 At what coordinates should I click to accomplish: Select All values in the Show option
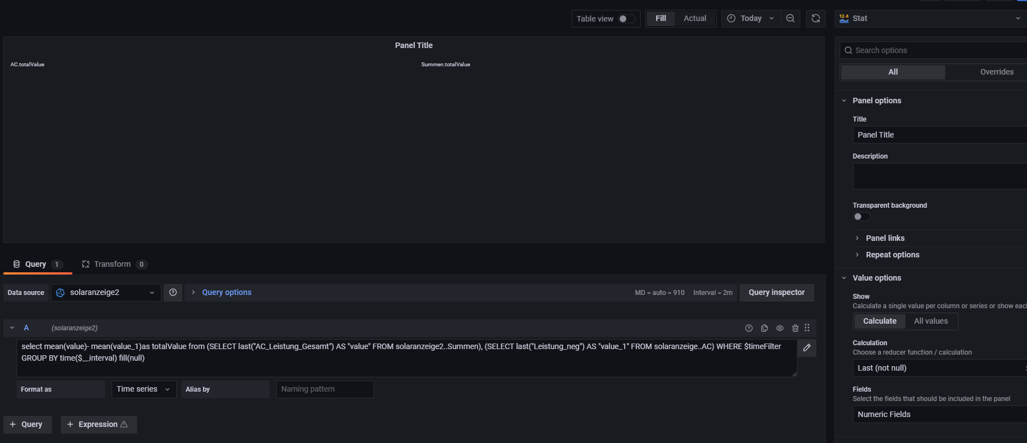931,321
